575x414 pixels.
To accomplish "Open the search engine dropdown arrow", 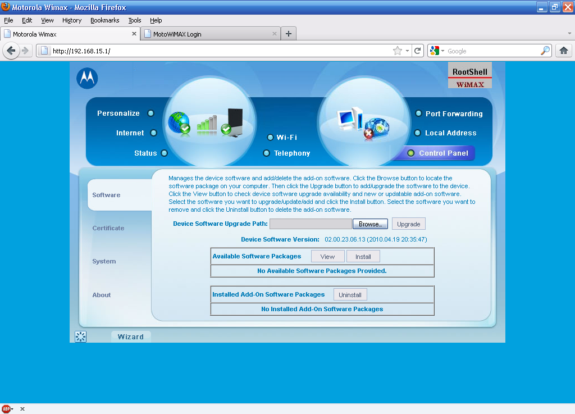I will coord(442,51).
